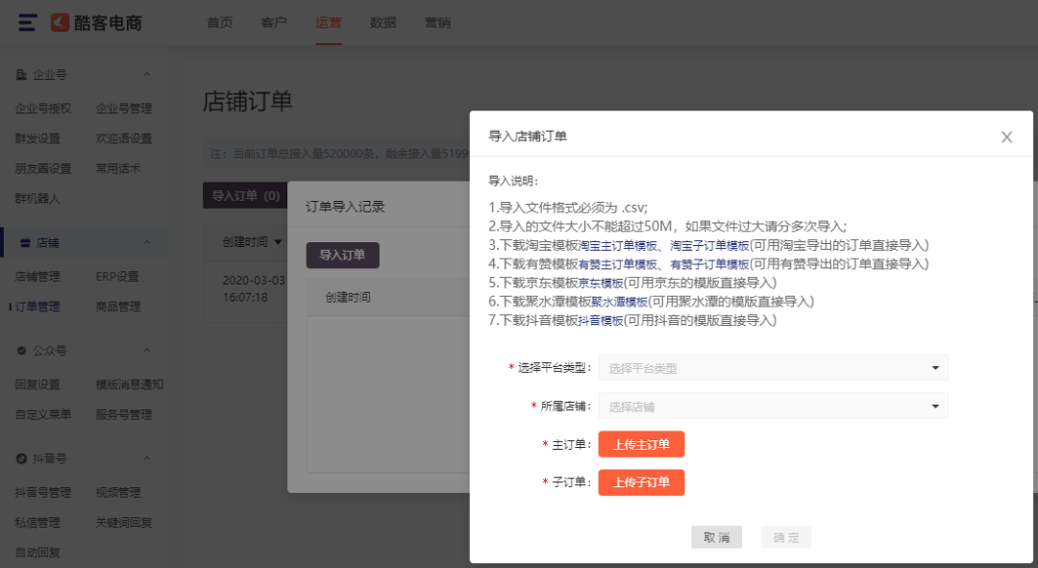Open 企业号授权 in sidebar
Image resolution: width=1038 pixels, height=568 pixels.
pyautogui.click(x=43, y=108)
